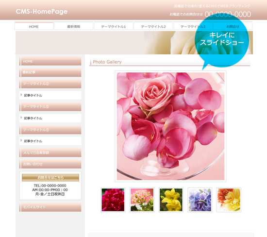Screen dimensions: 267x237
Task: Select the dark red flower thumbnail
Action: click(113, 200)
